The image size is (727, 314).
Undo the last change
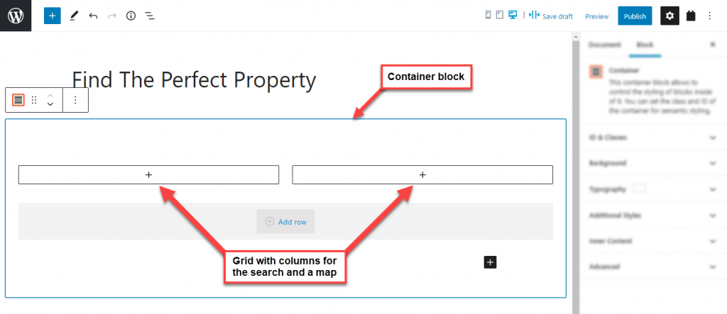pyautogui.click(x=93, y=16)
